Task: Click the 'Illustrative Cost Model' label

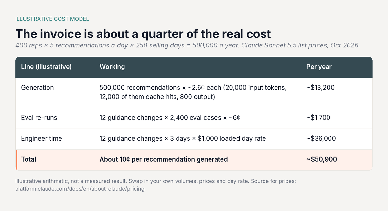Action: pyautogui.click(x=52, y=19)
